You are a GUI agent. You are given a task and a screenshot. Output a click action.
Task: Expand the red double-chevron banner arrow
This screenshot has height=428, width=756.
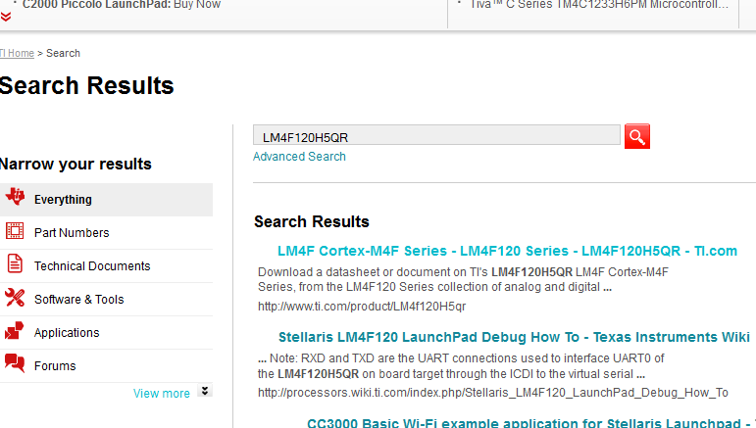tap(6, 18)
